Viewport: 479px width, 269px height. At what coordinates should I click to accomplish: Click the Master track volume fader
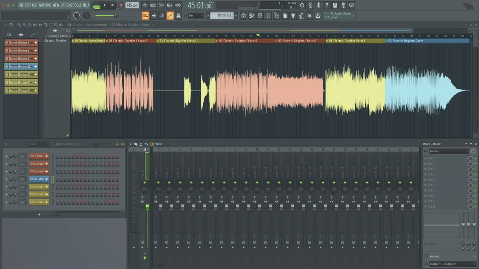147,207
